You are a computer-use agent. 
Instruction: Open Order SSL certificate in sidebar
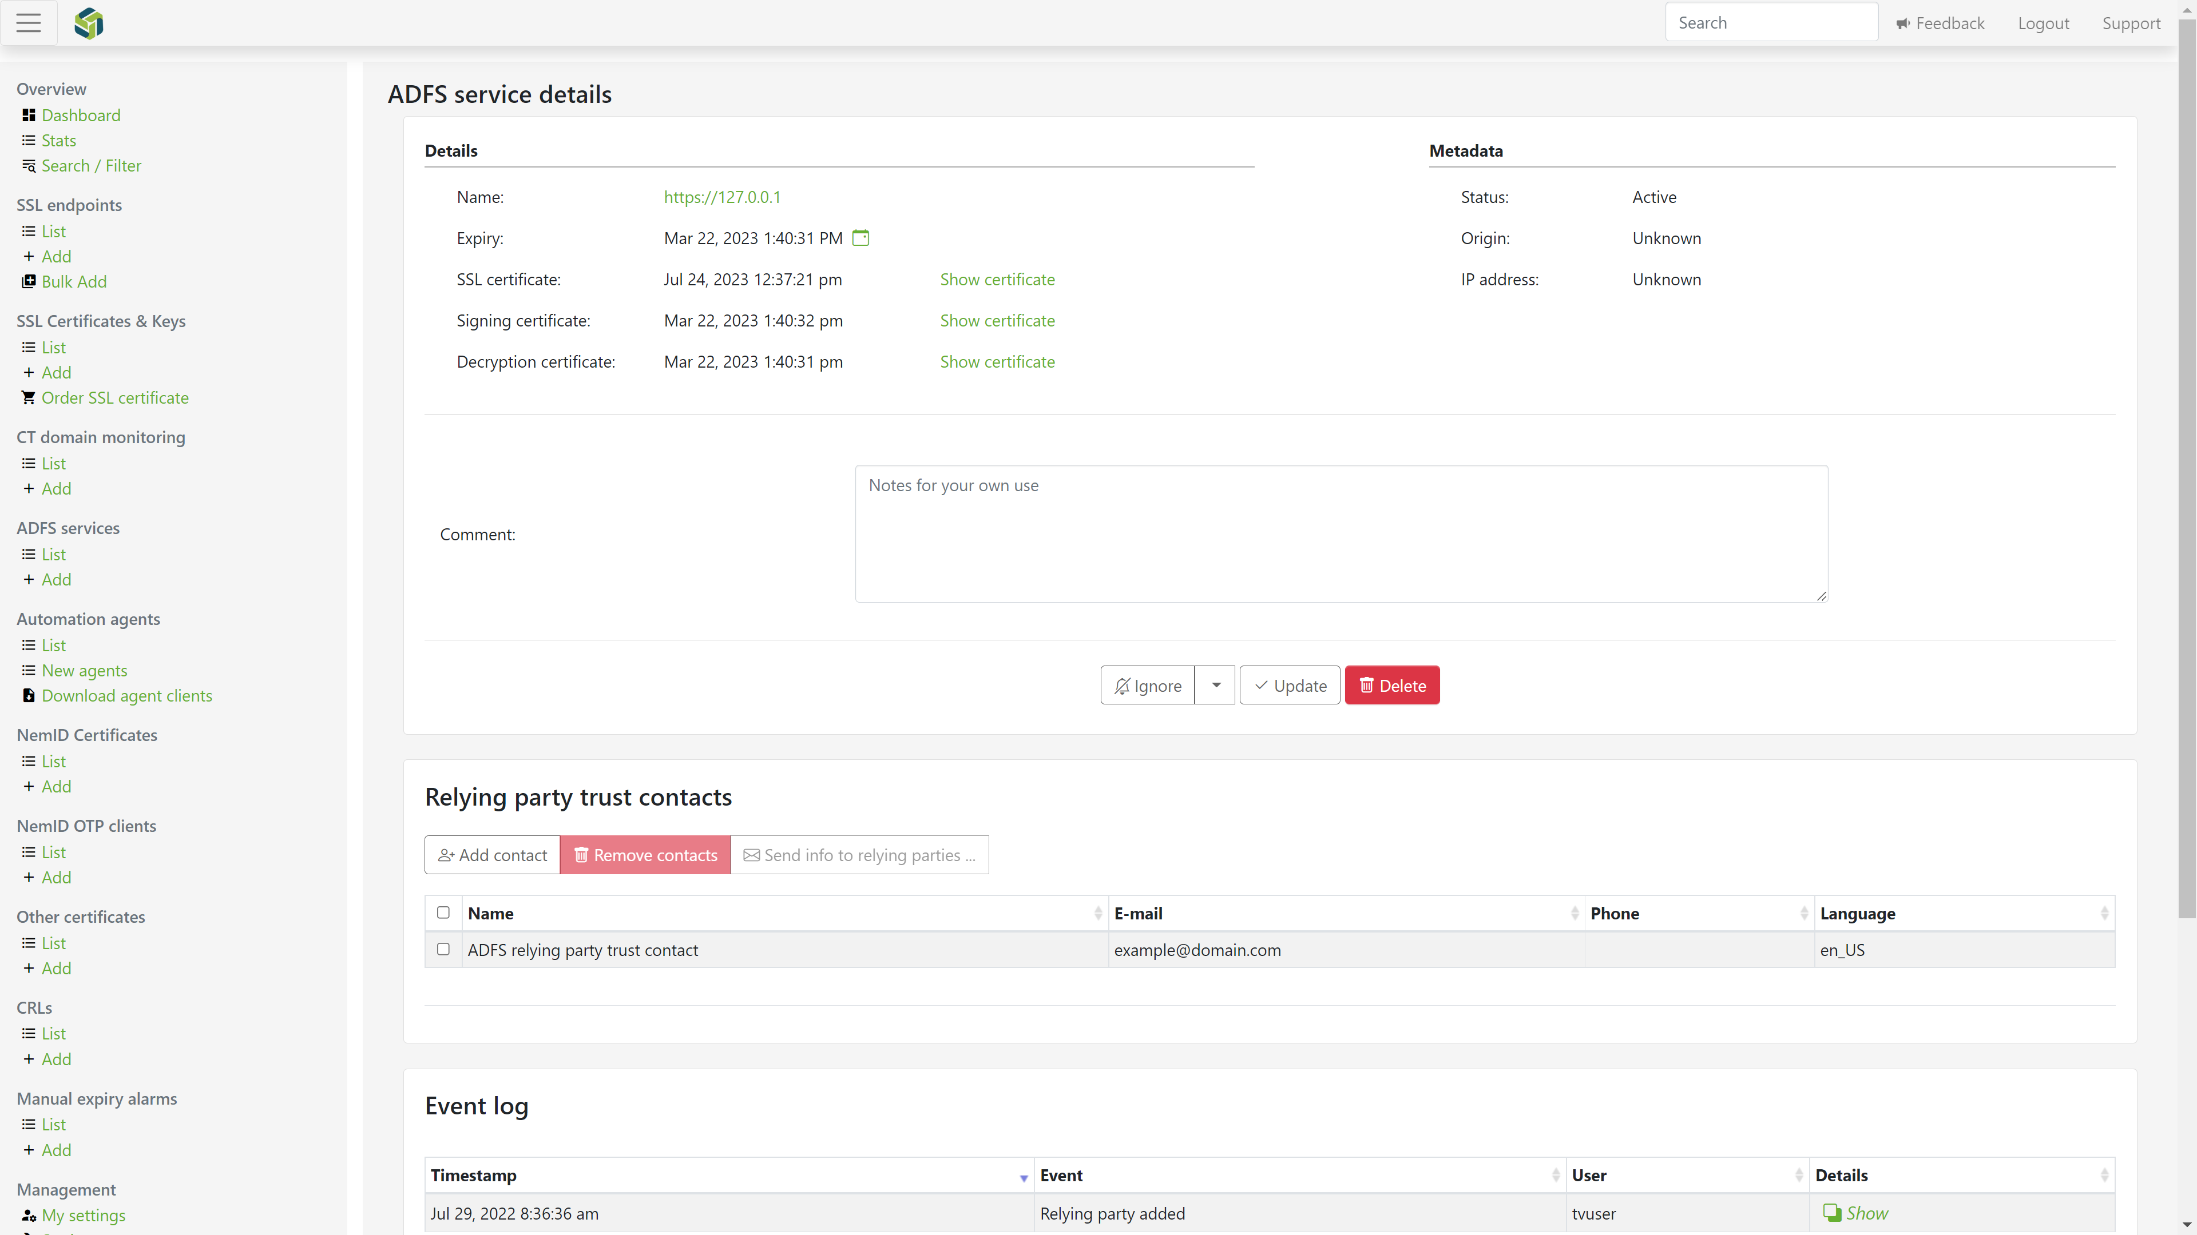115,398
